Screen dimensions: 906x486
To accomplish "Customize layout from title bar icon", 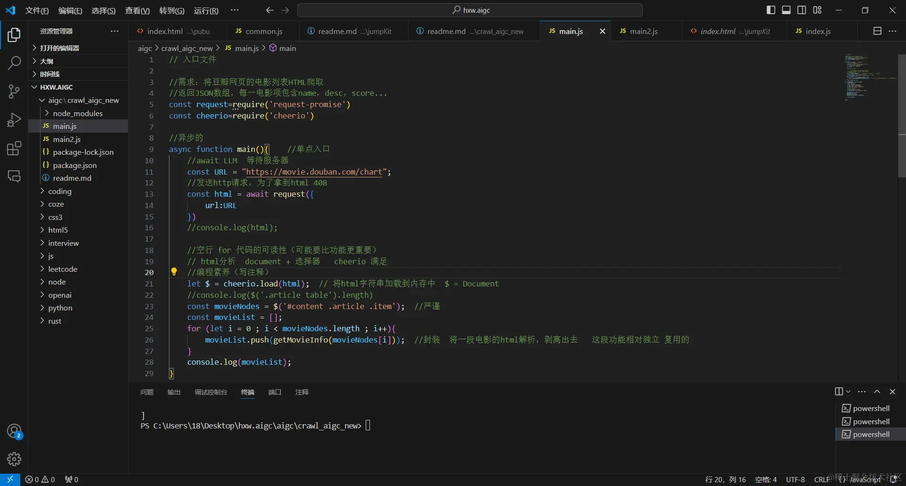I will pos(817,10).
